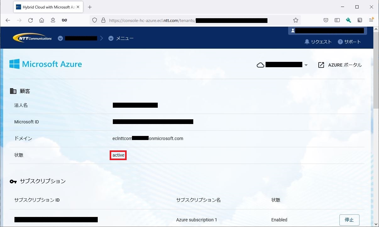Click the browser forward arrow
Image resolution: width=379 pixels, height=227 pixels.
click(x=19, y=20)
